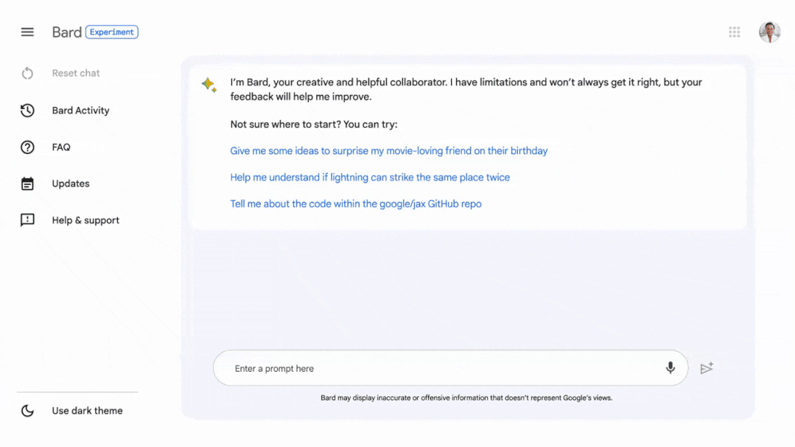Screen dimensions: 795x447
Task: Click the Help & support feedback icon
Action: point(27,220)
